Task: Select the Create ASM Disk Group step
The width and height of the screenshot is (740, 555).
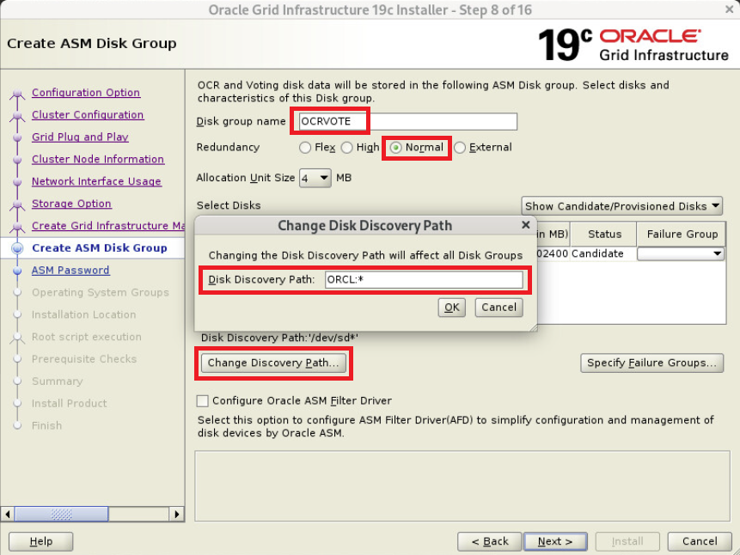Action: 100,247
